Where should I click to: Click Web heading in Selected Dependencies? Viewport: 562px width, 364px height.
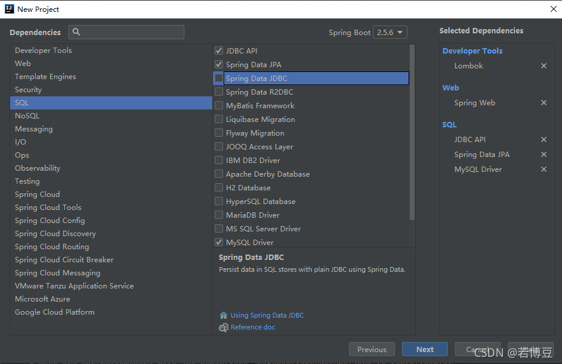point(451,88)
